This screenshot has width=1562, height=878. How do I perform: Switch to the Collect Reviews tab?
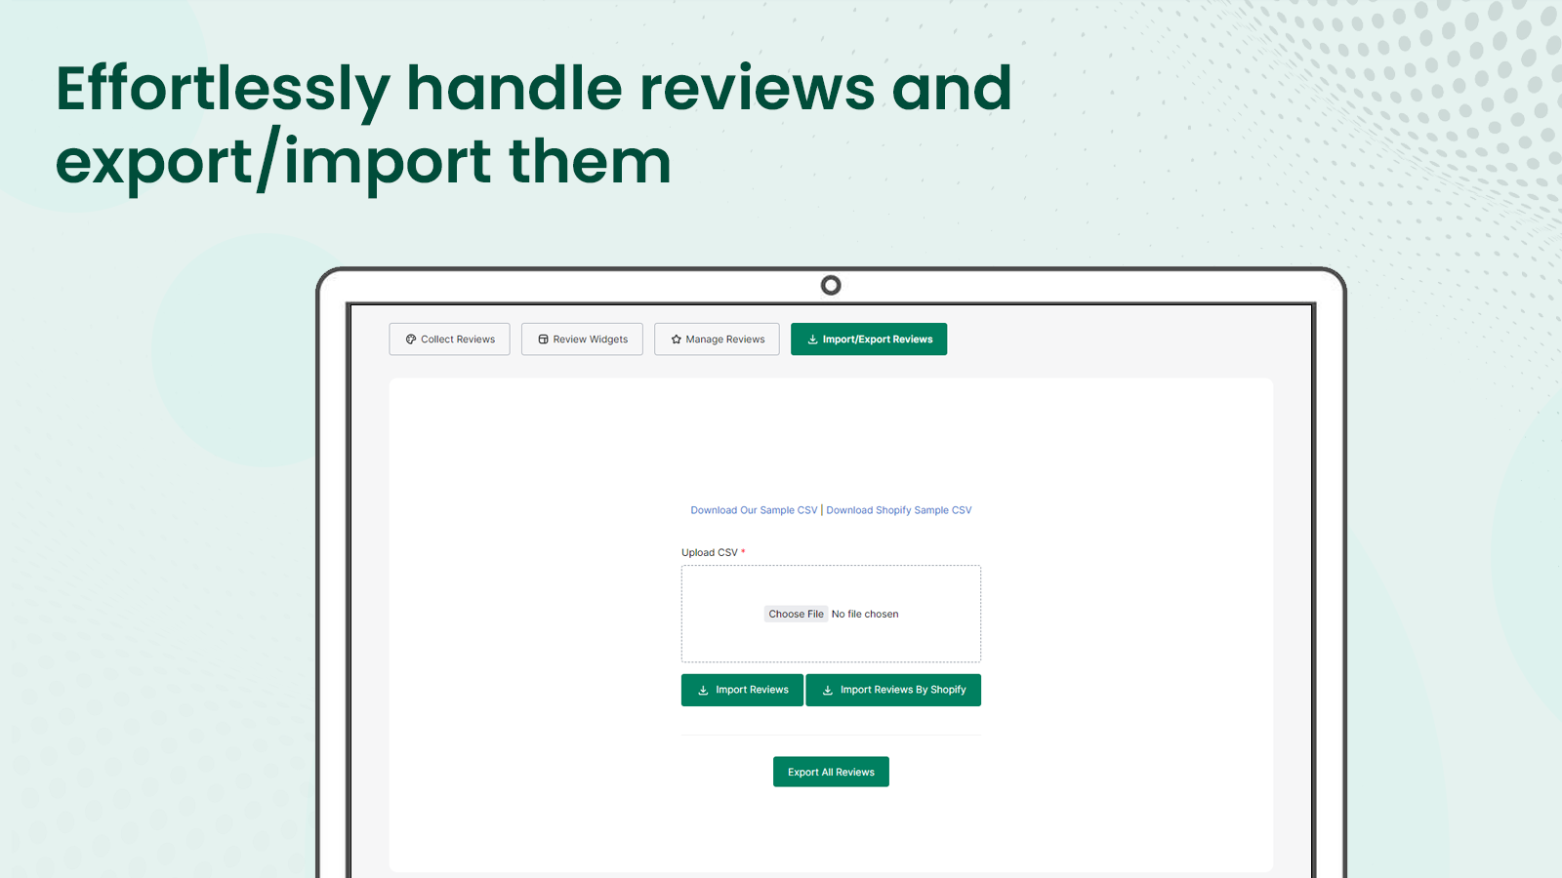coord(449,339)
